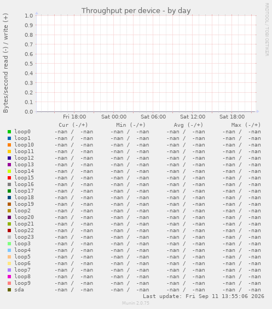Click the Fri 18:00 x-axis label
Image resolution: width=272 pixels, height=309 pixels.
click(74, 117)
